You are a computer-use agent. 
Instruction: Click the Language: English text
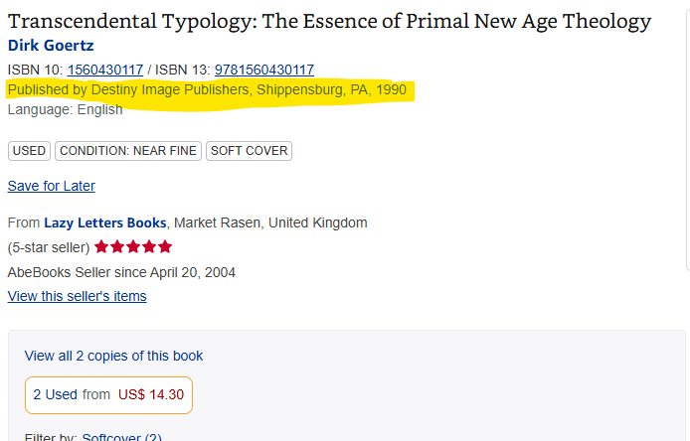[x=65, y=109]
